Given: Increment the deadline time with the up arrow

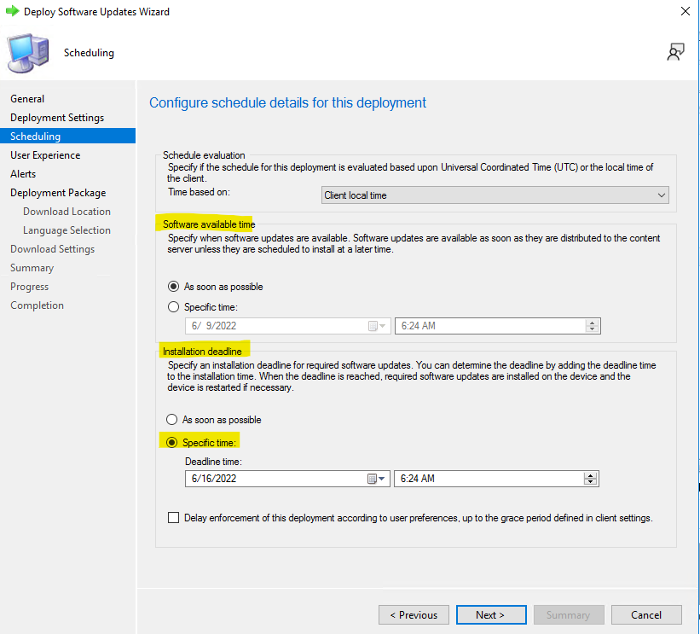Looking at the screenshot, I should pyautogui.click(x=591, y=475).
